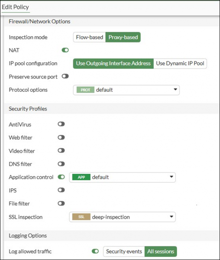Turn on File filter switch
This screenshot has height=260, width=220.
(61, 204)
